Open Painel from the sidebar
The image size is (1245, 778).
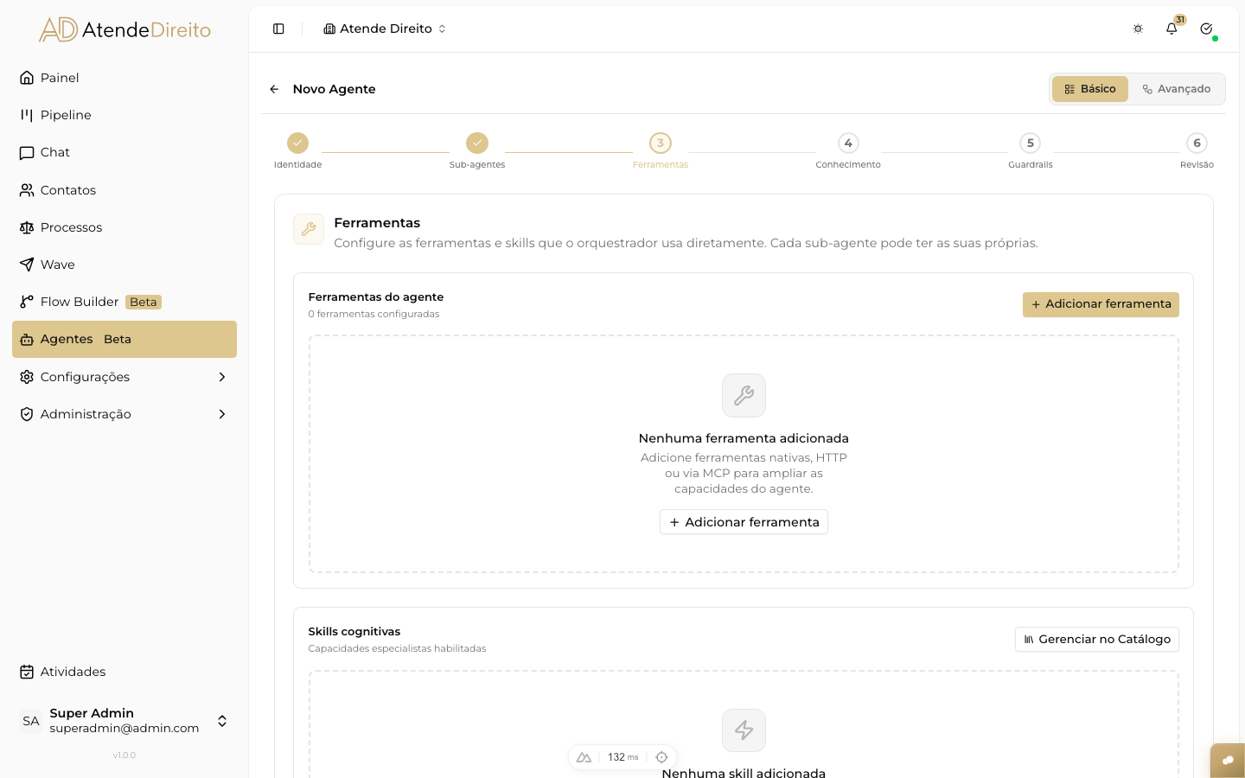click(x=124, y=78)
